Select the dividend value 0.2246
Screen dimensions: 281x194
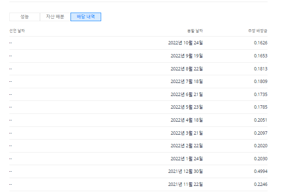[261, 184]
